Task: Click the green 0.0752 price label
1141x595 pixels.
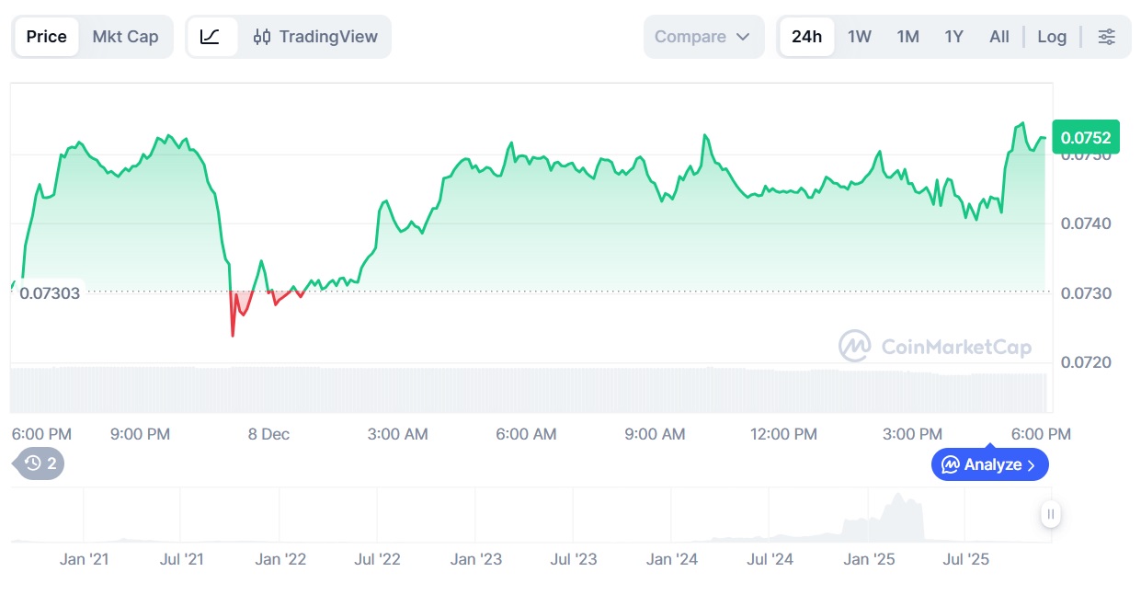Action: pos(1086,138)
